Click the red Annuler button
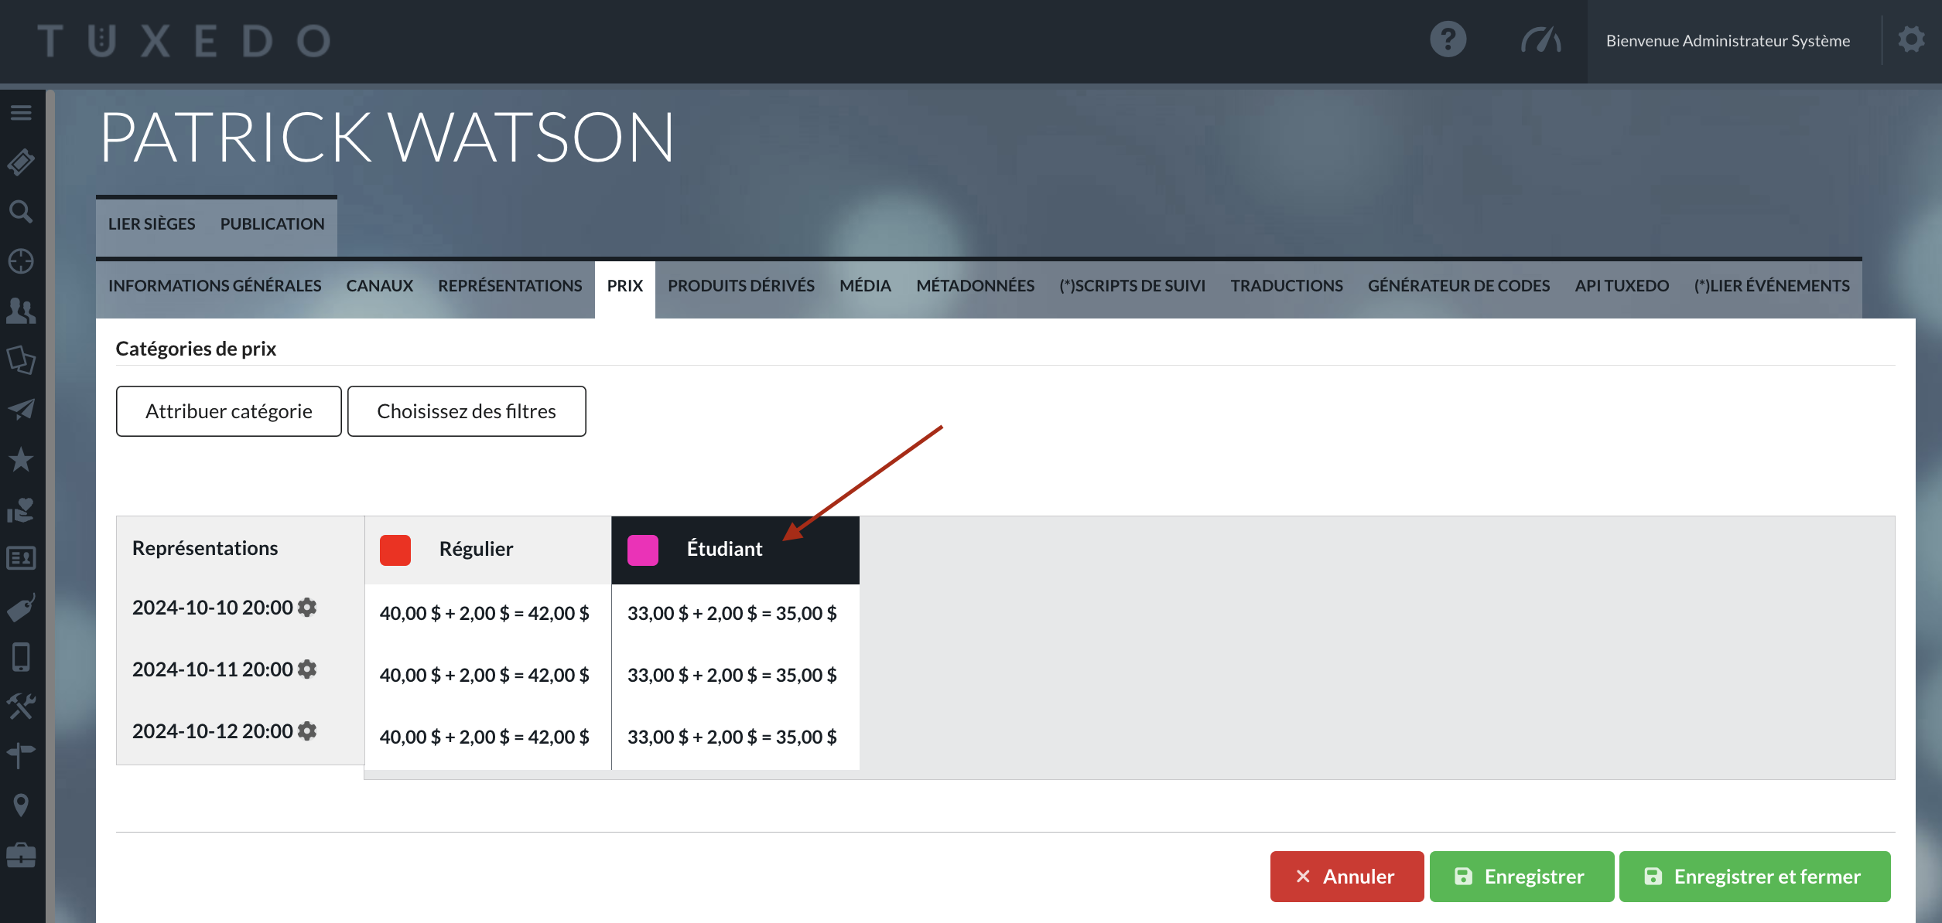Screen dimensions: 1942x923 tap(1346, 877)
